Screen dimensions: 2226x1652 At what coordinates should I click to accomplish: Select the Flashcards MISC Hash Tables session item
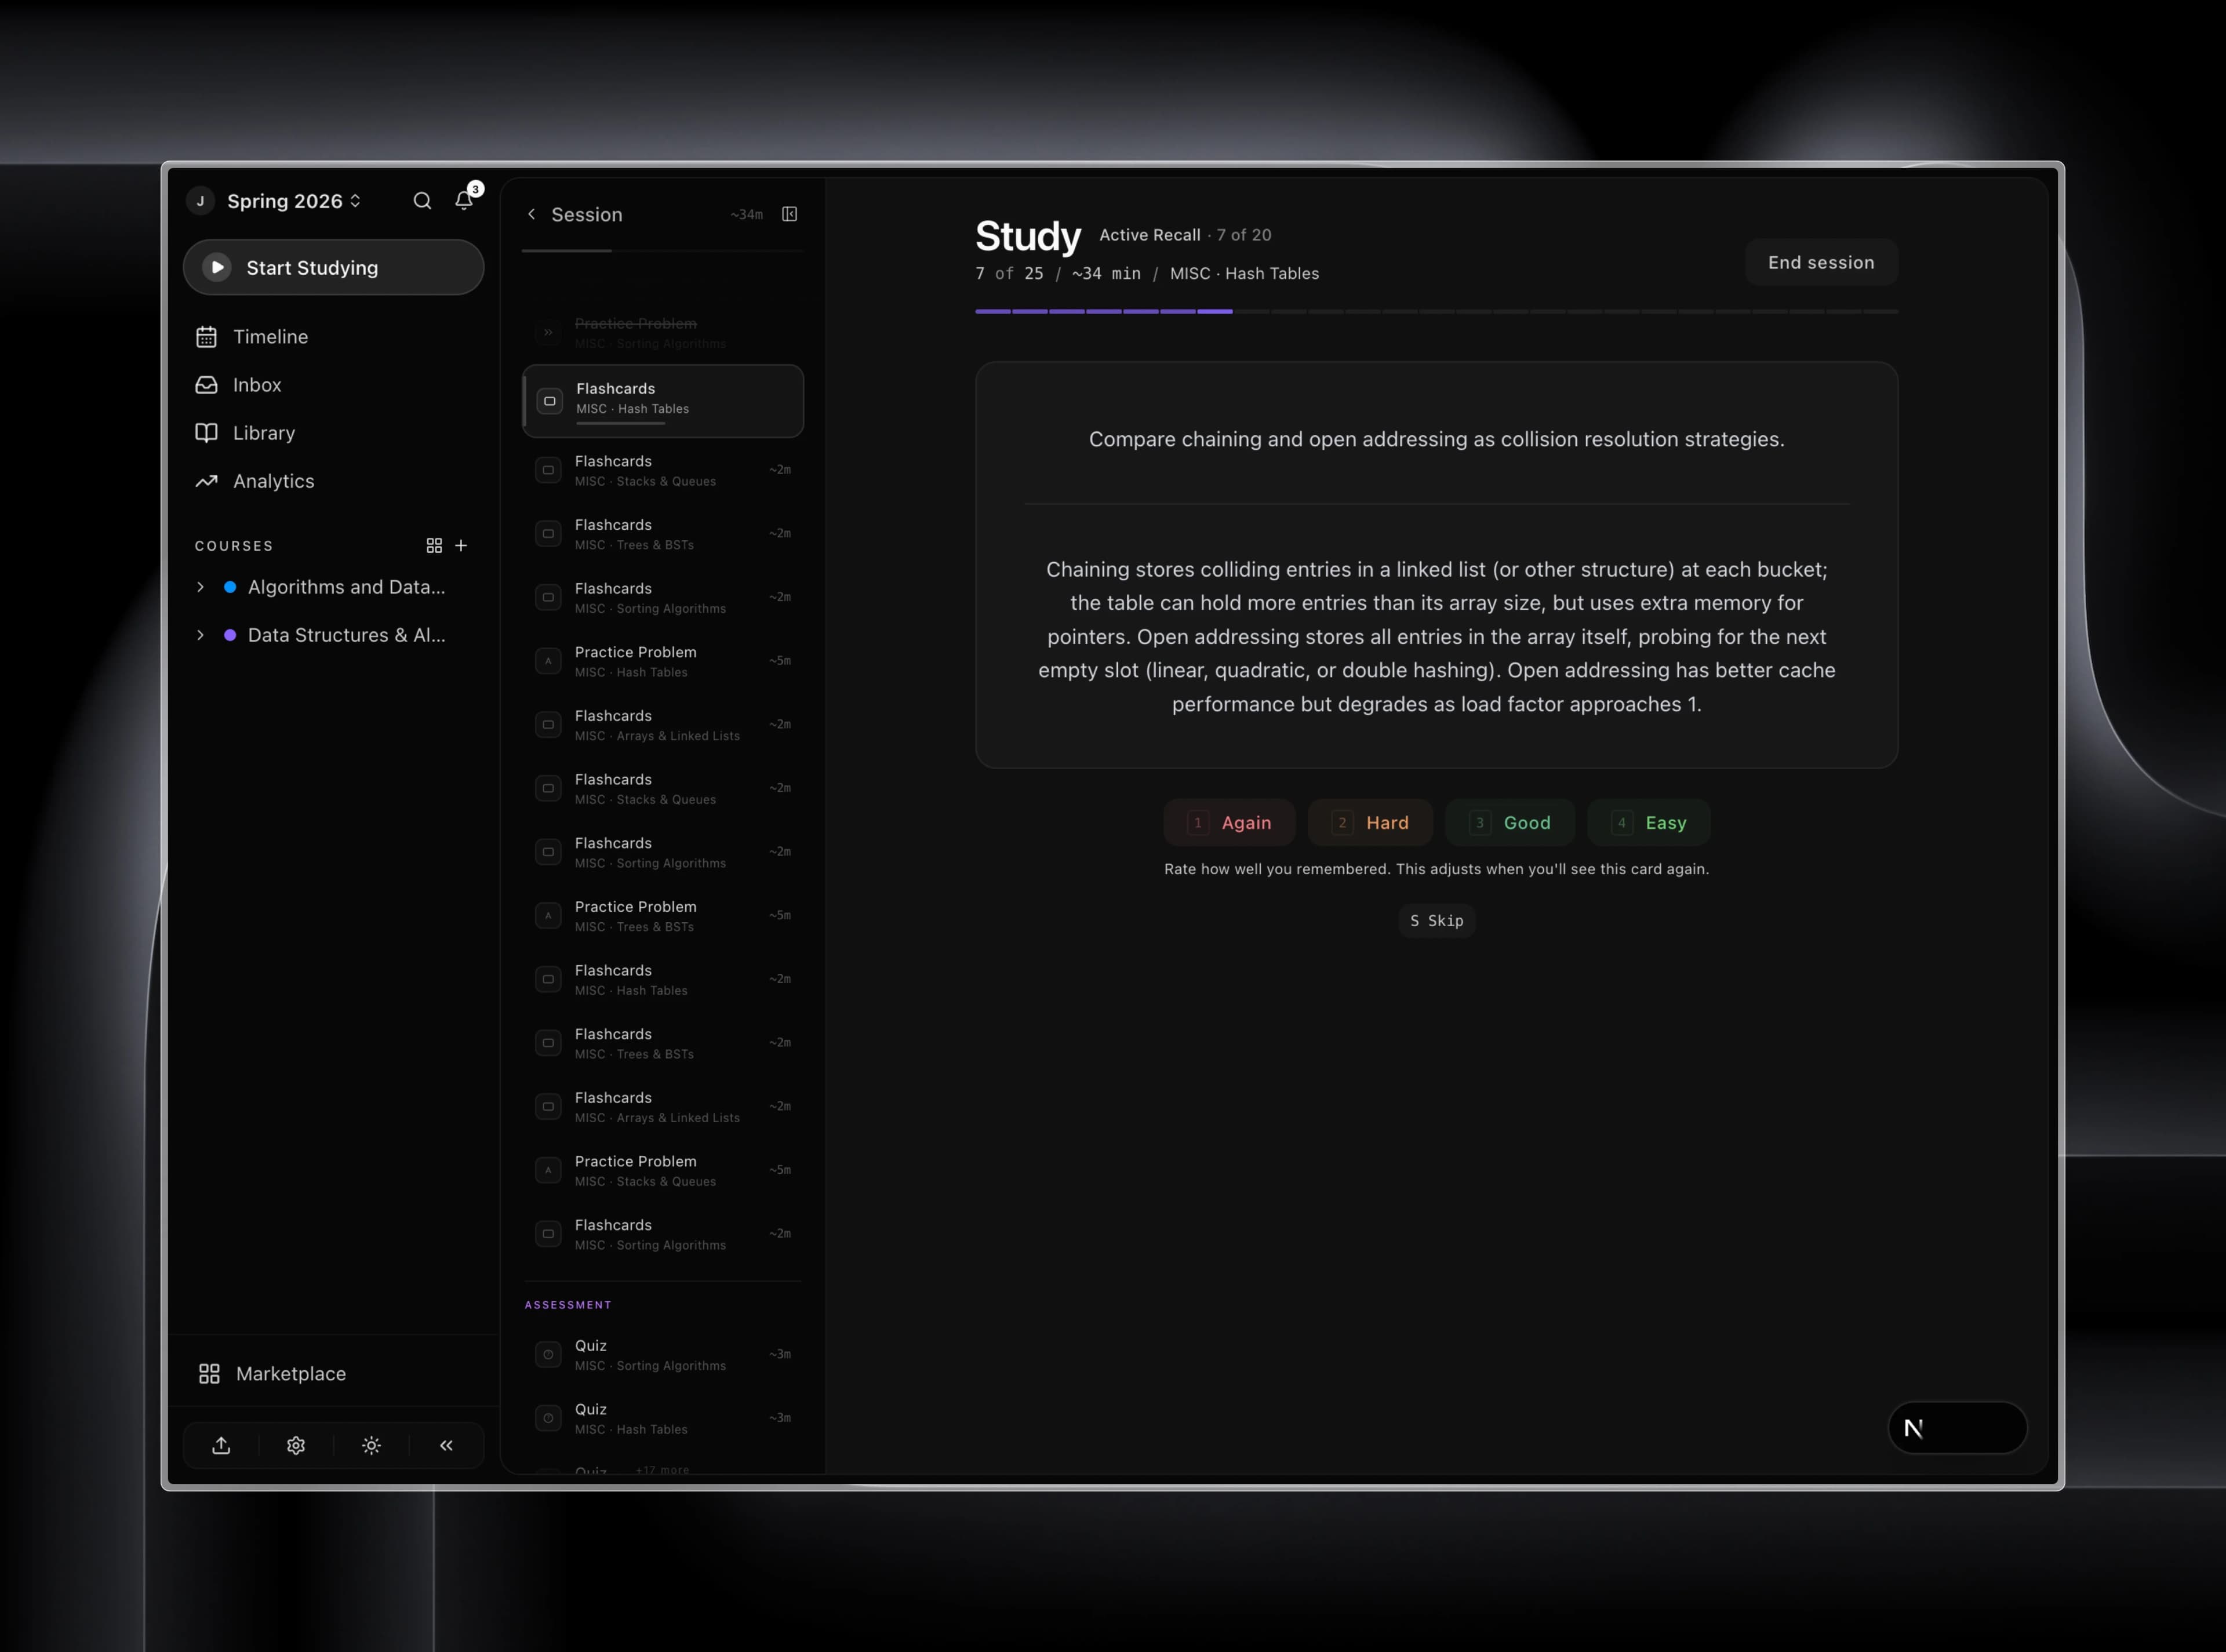click(x=662, y=400)
